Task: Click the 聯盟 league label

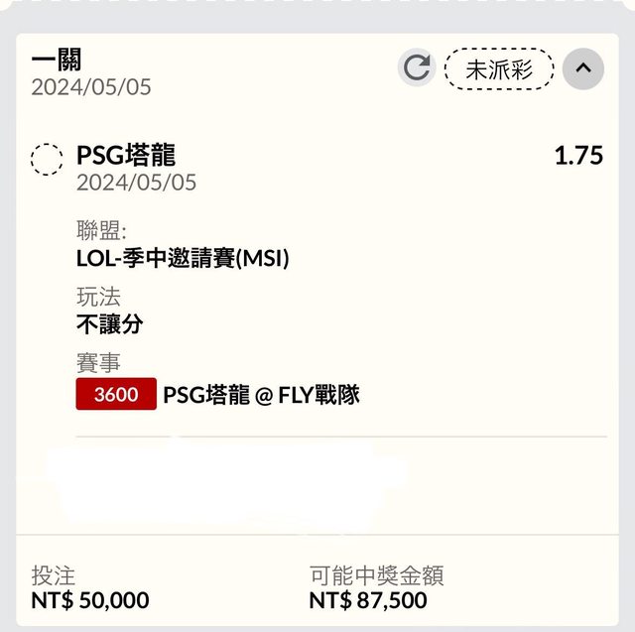Action: (x=100, y=232)
